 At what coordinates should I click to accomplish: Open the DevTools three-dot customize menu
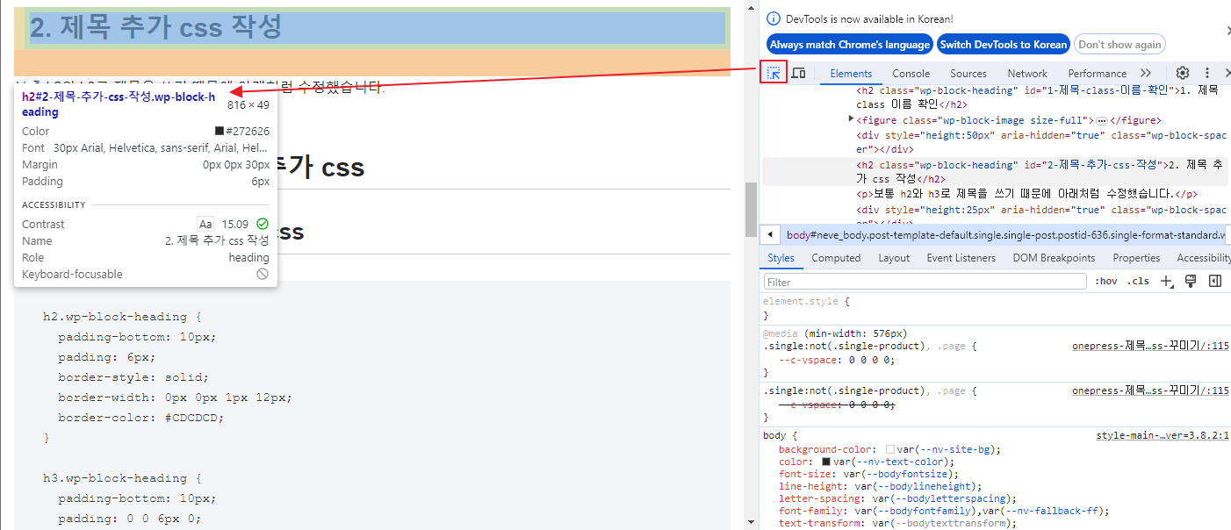tap(1207, 73)
